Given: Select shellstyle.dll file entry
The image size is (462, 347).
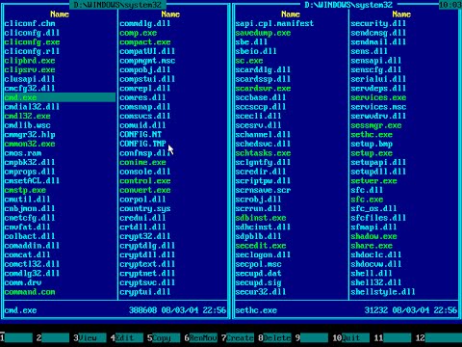Looking at the screenshot, I should point(383,292).
